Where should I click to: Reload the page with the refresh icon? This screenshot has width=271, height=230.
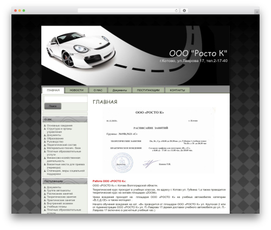(x=176, y=10)
